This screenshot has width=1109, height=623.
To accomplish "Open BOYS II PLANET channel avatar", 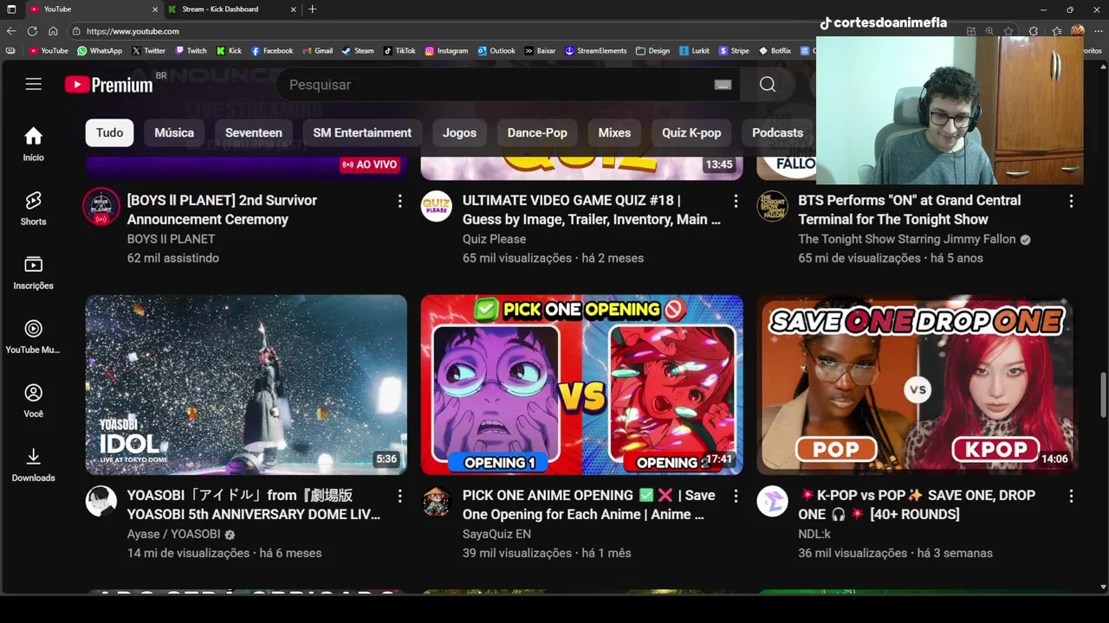I will point(101,206).
